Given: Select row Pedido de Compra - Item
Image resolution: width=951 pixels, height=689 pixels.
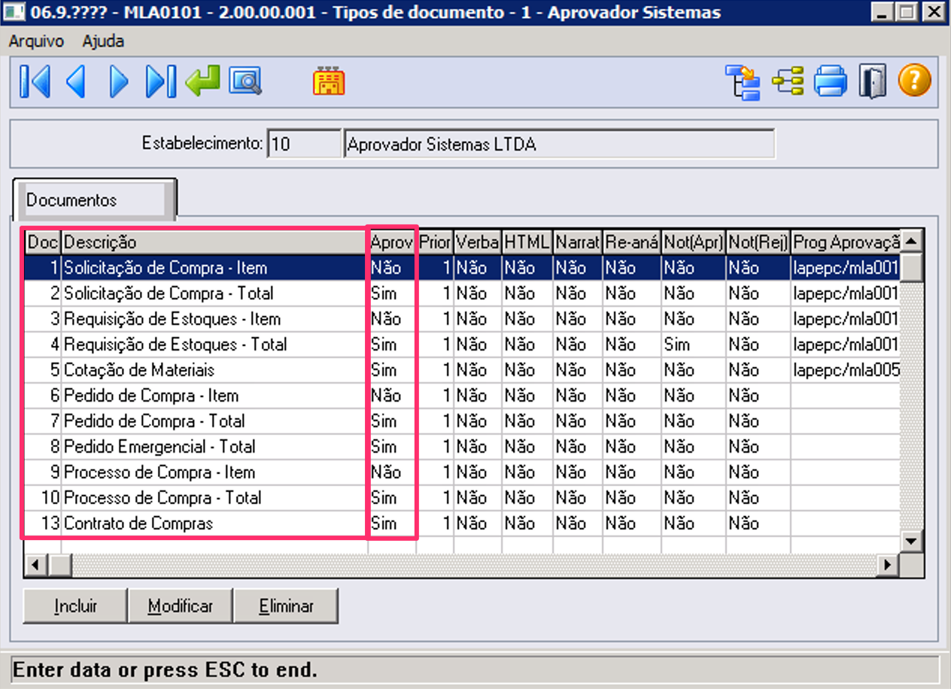Looking at the screenshot, I should pyautogui.click(x=463, y=396).
